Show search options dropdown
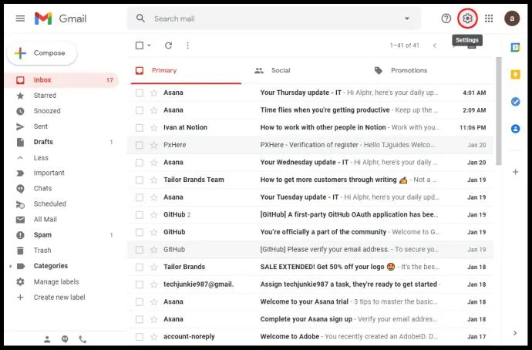 407,19
